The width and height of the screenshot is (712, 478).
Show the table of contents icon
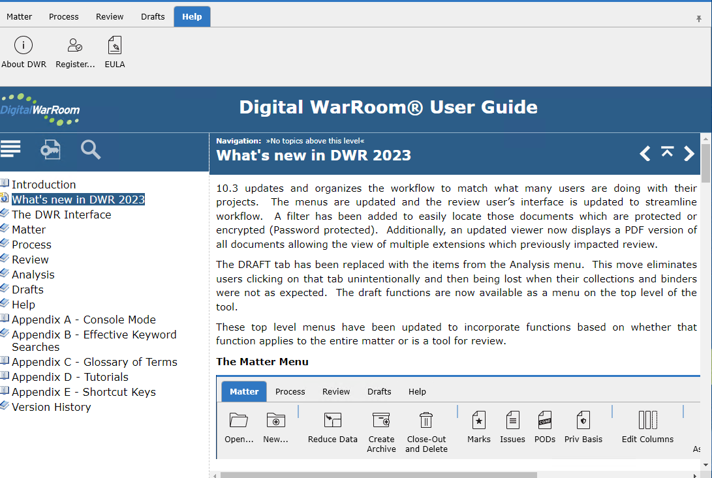coord(10,149)
